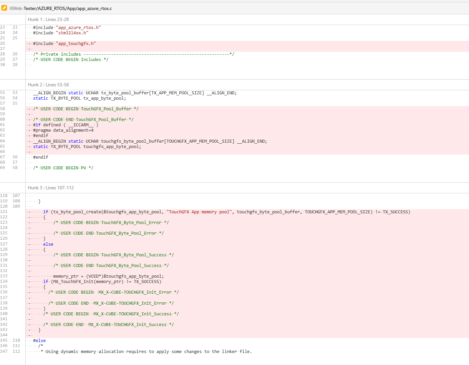Click the removed app_touchgfx.h include line
The width and height of the screenshot is (469, 365).
(64, 44)
